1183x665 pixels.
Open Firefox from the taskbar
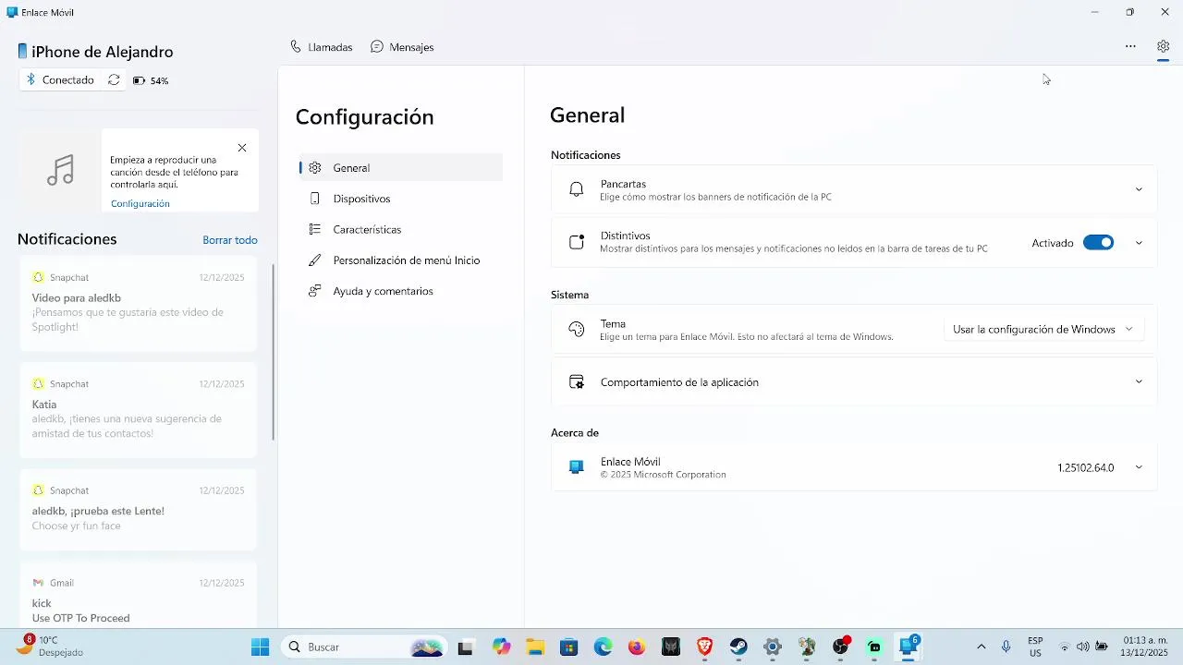point(637,647)
